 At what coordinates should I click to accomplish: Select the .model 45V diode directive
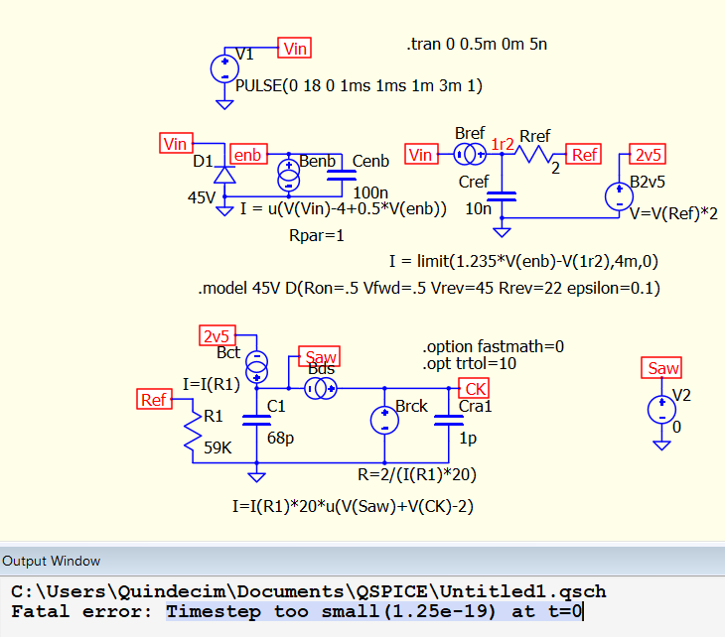(x=429, y=288)
